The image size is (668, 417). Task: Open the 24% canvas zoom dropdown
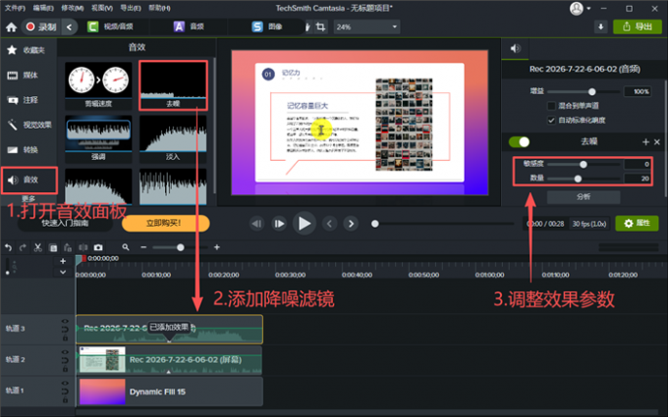pos(366,26)
